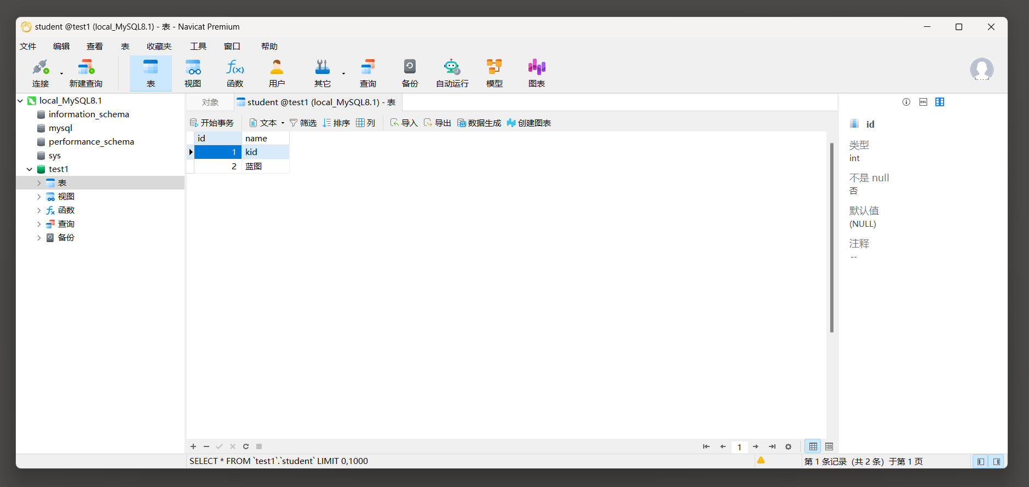Click the page number field
Viewport: 1029px width, 487px height.
(x=739, y=447)
